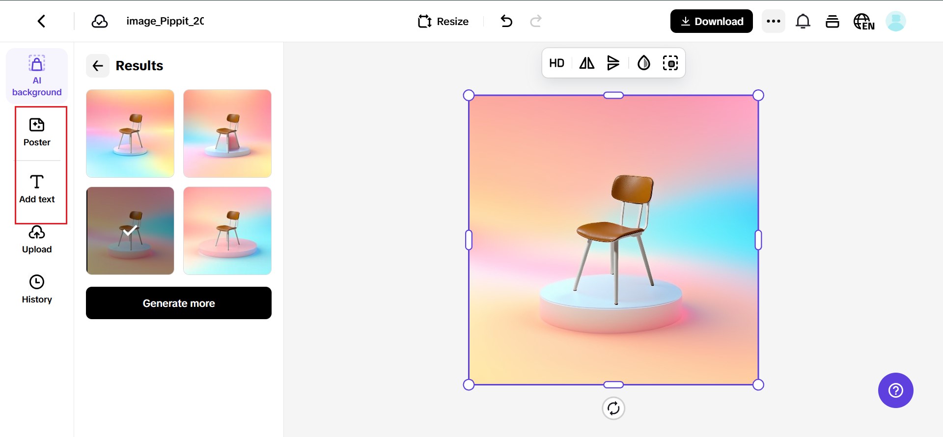Image resolution: width=943 pixels, height=437 pixels.
Task: Click the right edge middle handle
Action: pos(758,240)
